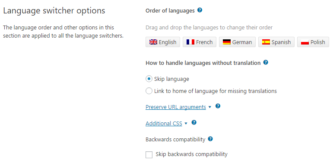Open the Preserve URL arguments link
Viewport: 333px width, 166px height.
coord(176,107)
